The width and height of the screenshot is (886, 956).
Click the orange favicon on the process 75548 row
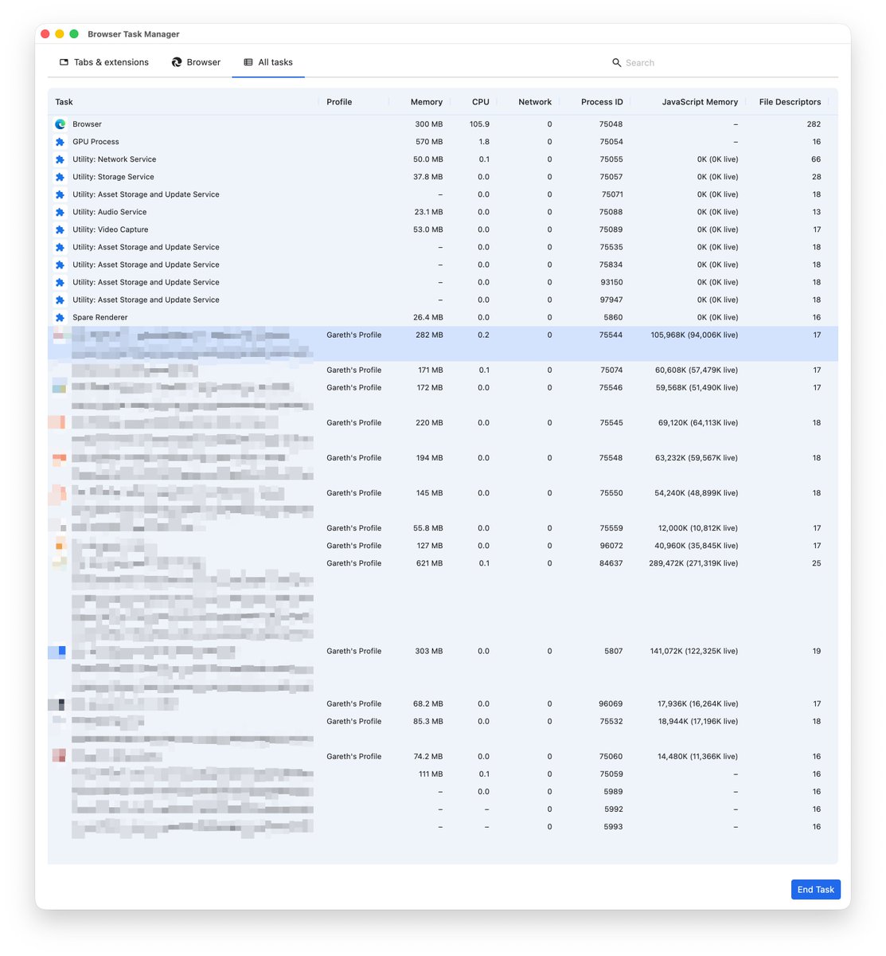click(x=60, y=459)
